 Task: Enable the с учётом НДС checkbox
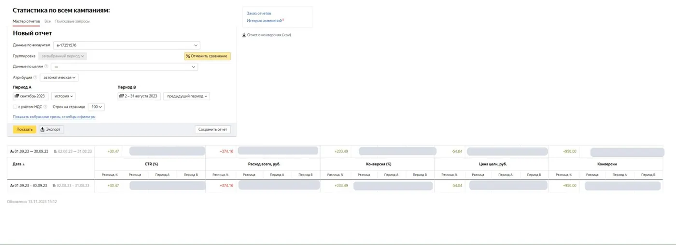pos(15,107)
